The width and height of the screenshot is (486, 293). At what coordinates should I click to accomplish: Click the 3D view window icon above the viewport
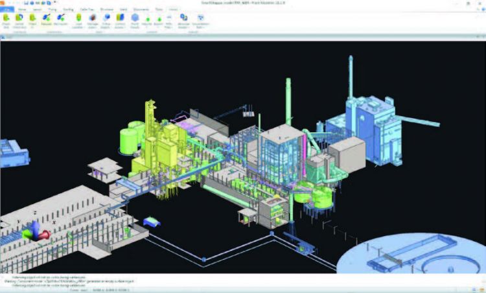[3, 37]
